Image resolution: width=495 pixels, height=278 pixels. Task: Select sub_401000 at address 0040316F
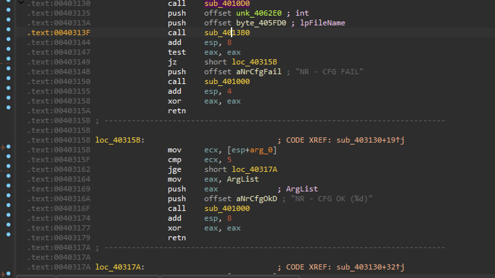[x=227, y=208]
